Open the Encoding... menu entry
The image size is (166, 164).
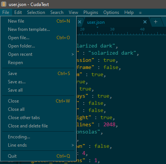pyautogui.click(x=38, y=137)
